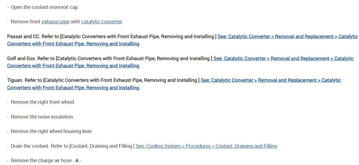Click the 'Remove front' text before exhaust pipe
The height and width of the screenshot is (165, 359).
(26, 22)
